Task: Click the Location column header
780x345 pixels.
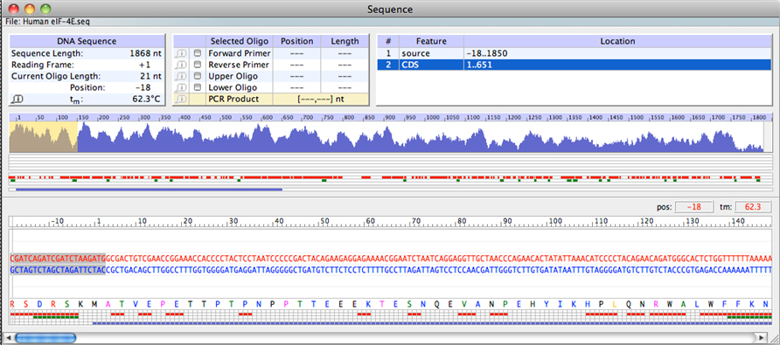Action: coord(618,41)
